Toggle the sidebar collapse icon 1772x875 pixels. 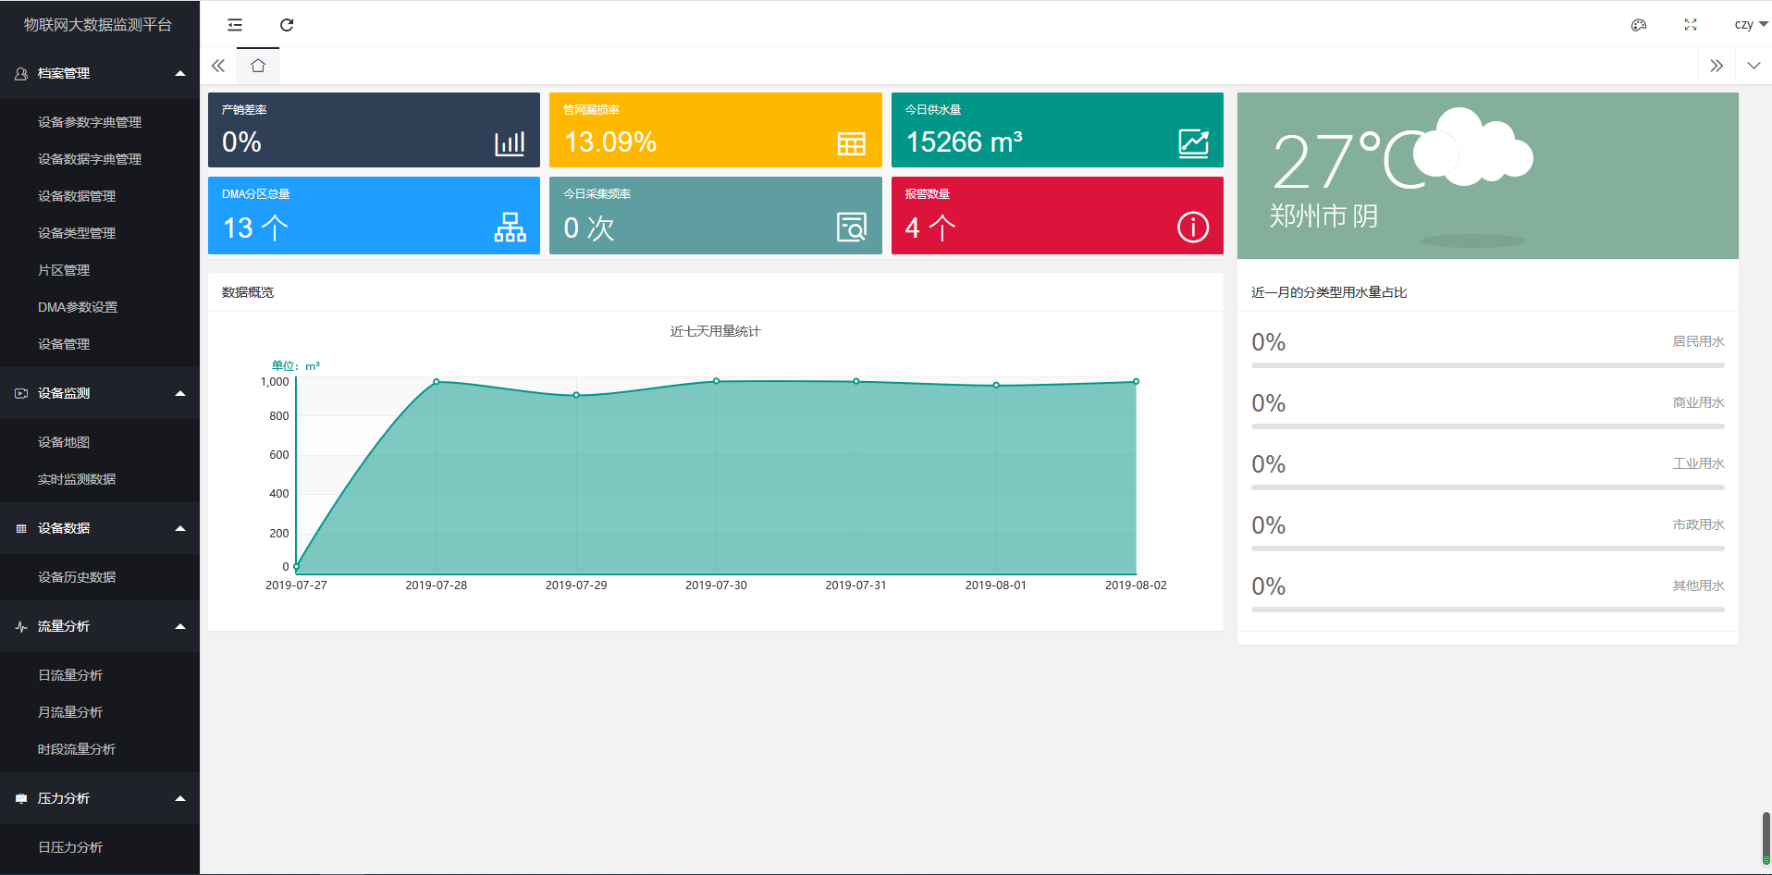(235, 25)
